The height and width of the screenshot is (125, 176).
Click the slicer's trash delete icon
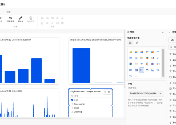109,92
